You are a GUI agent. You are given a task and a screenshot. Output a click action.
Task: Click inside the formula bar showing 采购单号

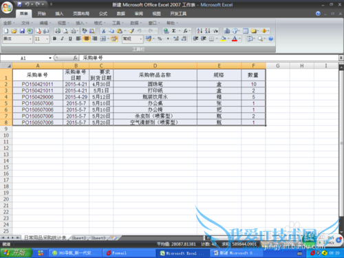click(x=208, y=58)
